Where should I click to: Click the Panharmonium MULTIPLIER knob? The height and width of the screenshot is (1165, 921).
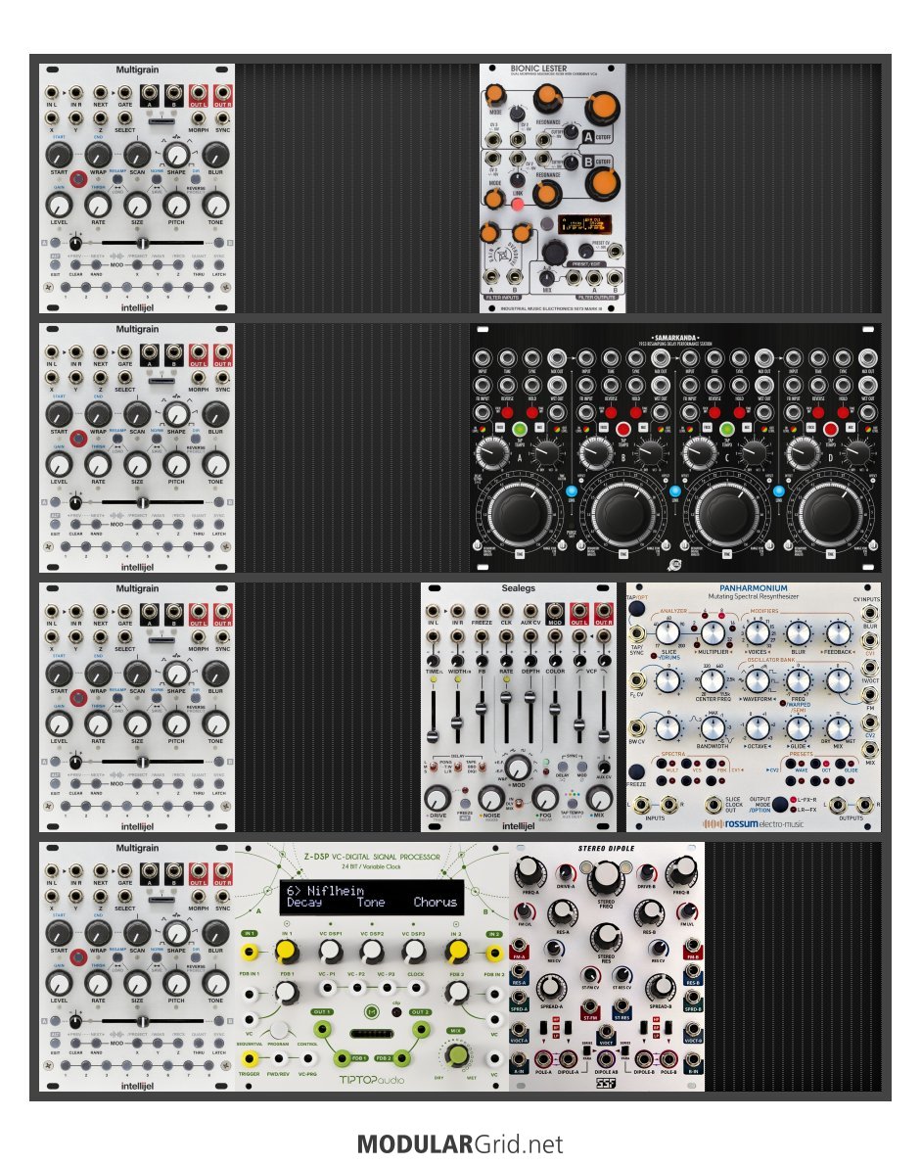[x=713, y=633]
